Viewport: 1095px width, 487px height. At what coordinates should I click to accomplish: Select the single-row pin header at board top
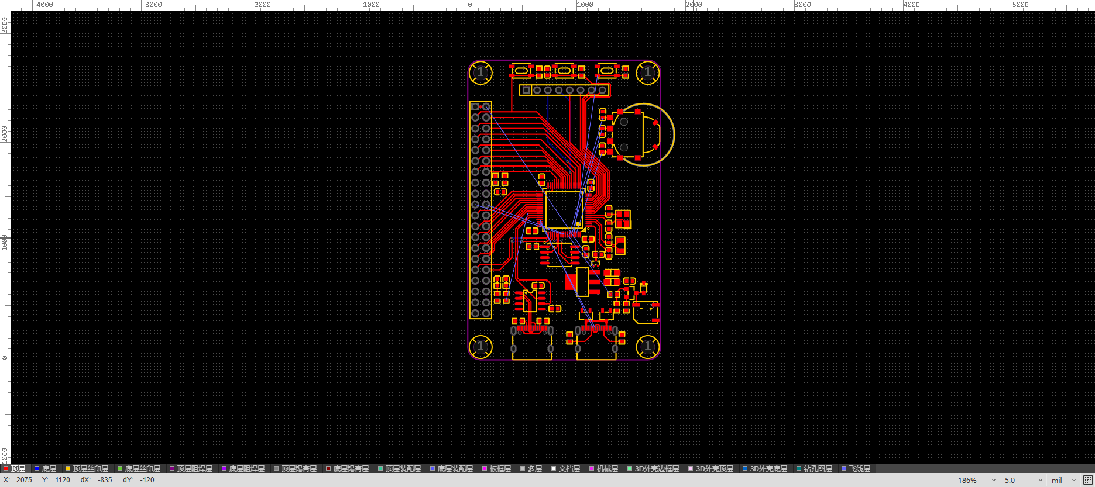click(564, 90)
